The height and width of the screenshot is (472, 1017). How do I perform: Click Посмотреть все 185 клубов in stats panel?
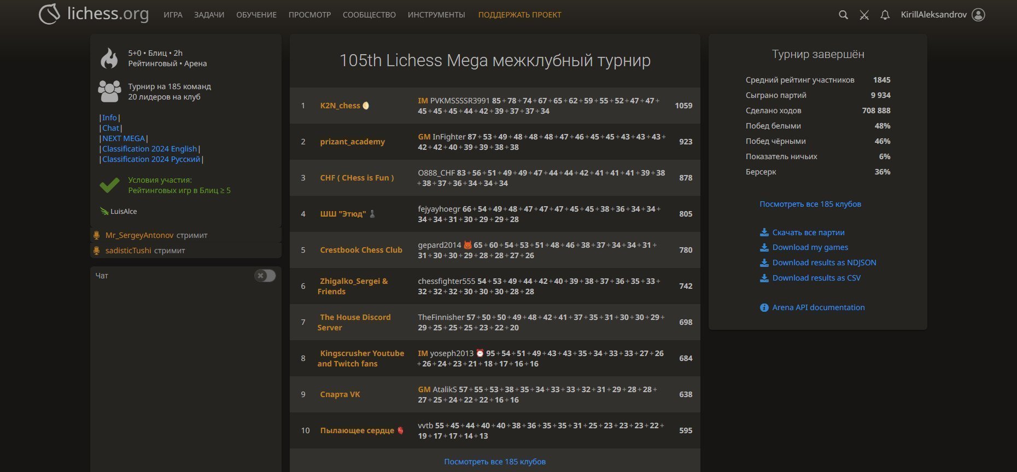(810, 204)
